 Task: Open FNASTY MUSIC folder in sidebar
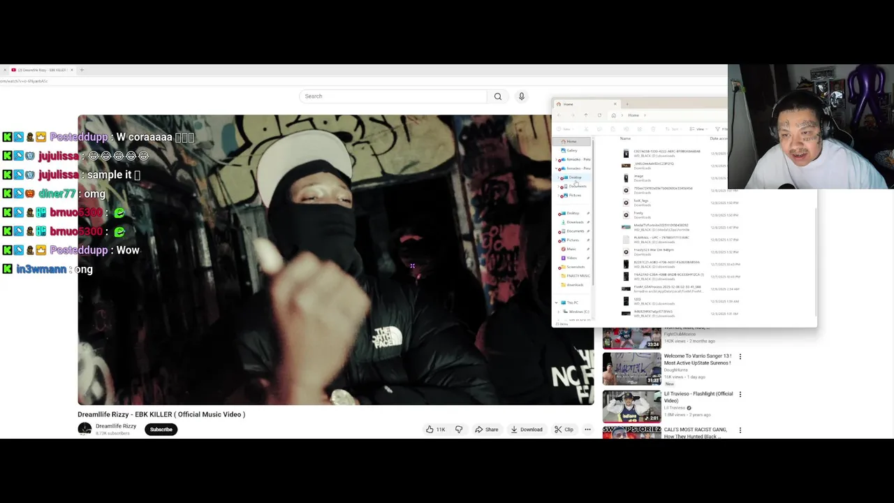(x=576, y=276)
